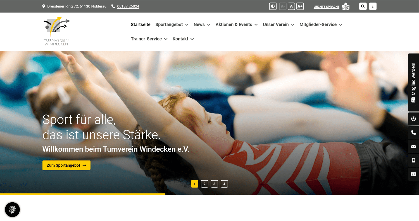Viewport: 419px width, 221px height.
Task: Expand the Sportangebot dropdown menu
Action: click(x=172, y=25)
